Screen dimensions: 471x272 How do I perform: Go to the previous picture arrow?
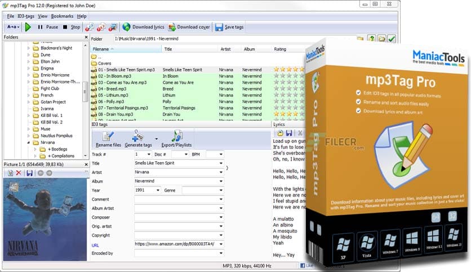[x=41, y=173]
